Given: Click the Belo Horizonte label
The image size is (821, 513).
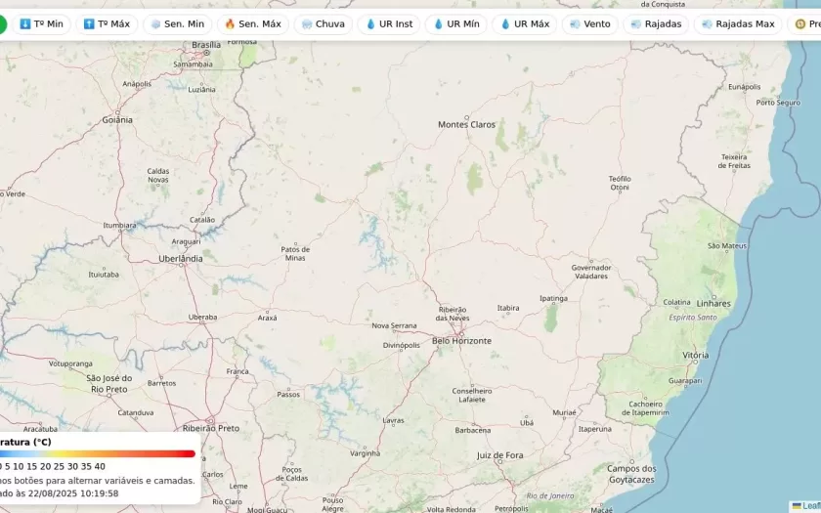Looking at the screenshot, I should coord(461,341).
